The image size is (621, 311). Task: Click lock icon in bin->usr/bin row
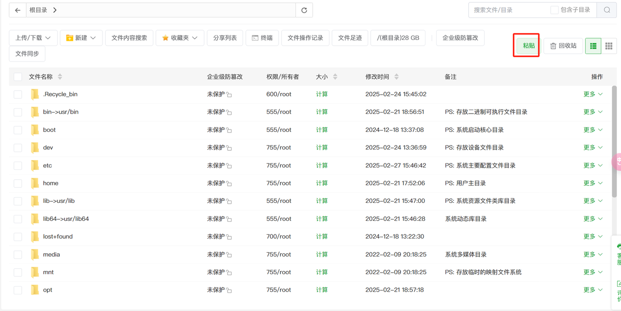point(229,112)
